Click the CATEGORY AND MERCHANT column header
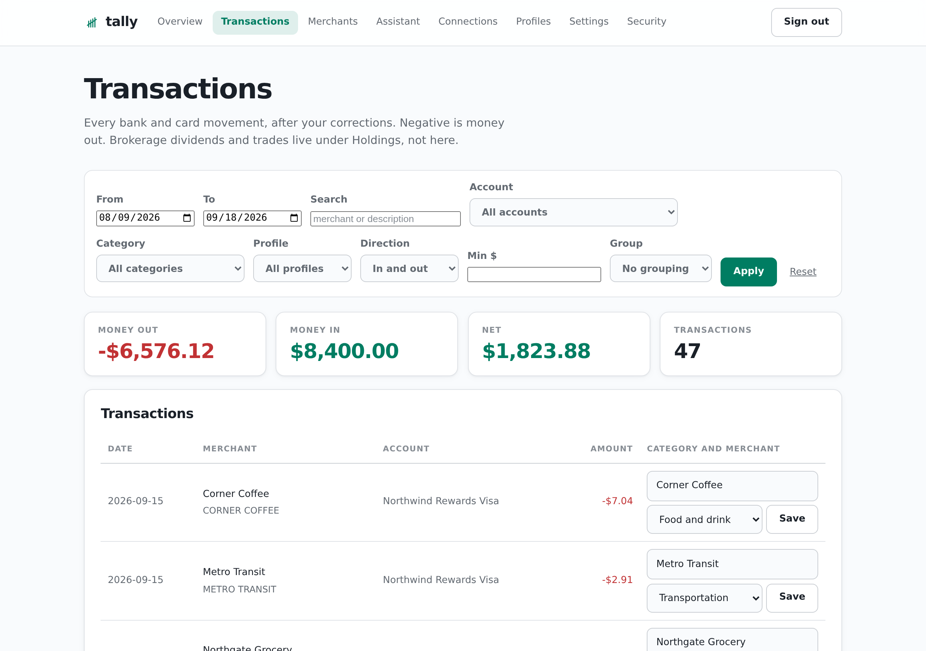 [713, 448]
